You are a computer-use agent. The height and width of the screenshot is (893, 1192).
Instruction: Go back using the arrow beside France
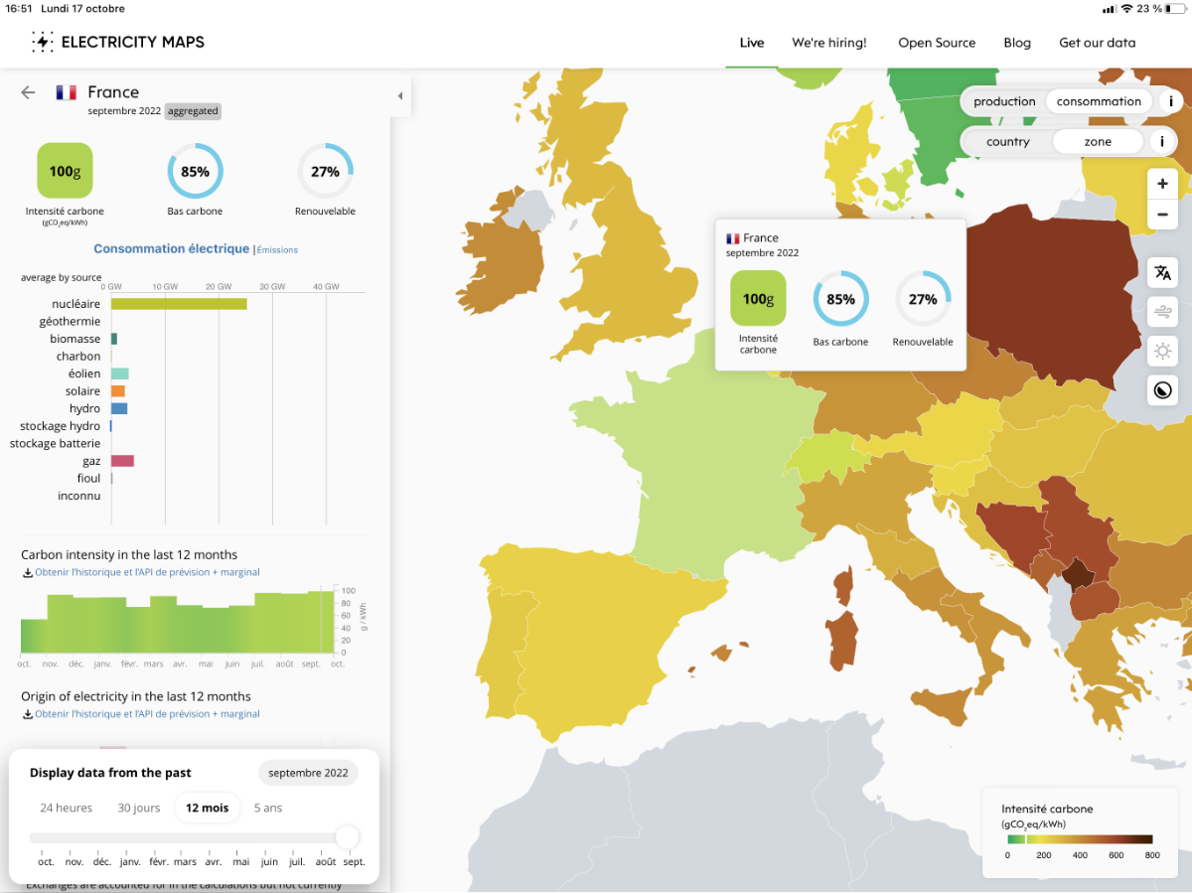pos(28,92)
